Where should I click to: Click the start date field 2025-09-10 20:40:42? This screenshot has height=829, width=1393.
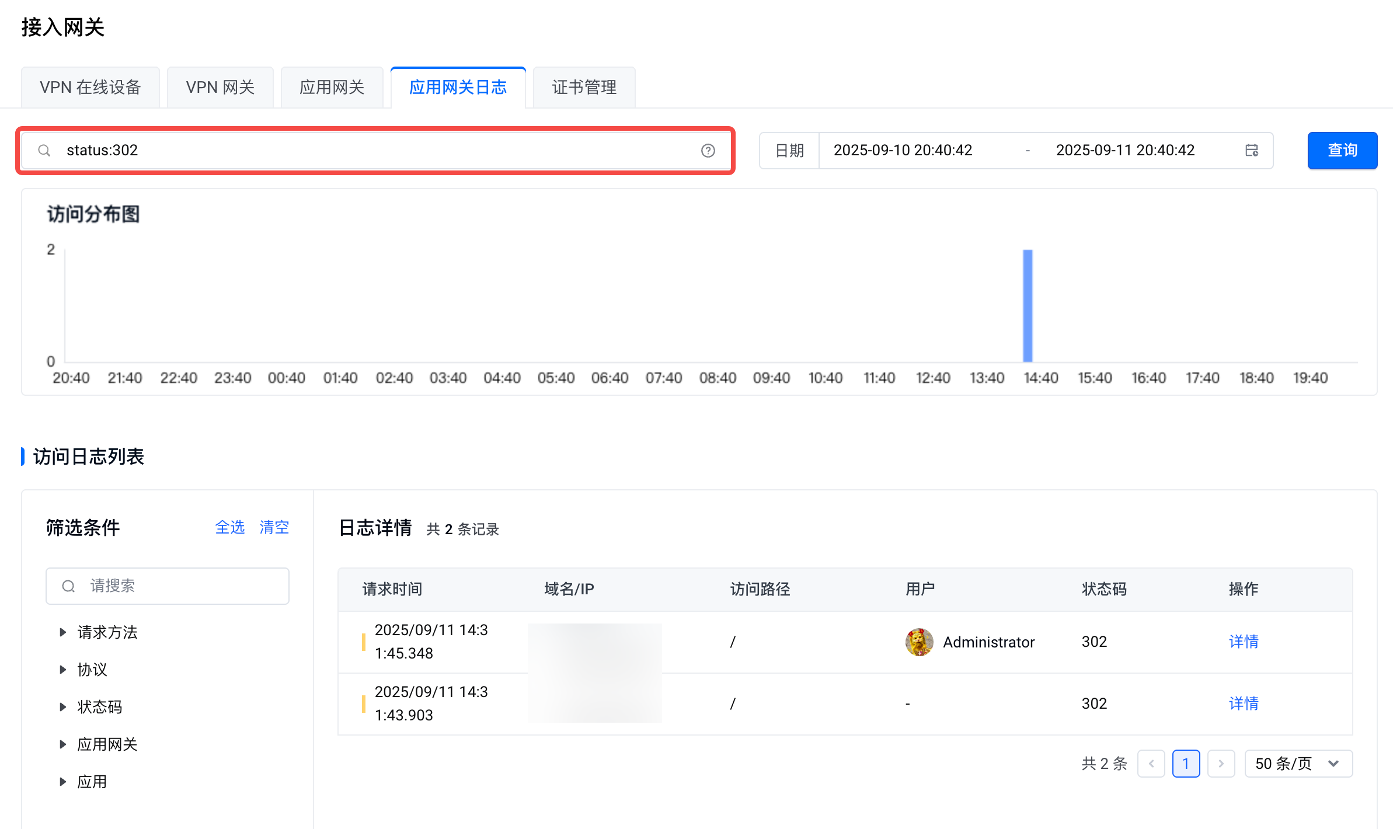click(903, 151)
